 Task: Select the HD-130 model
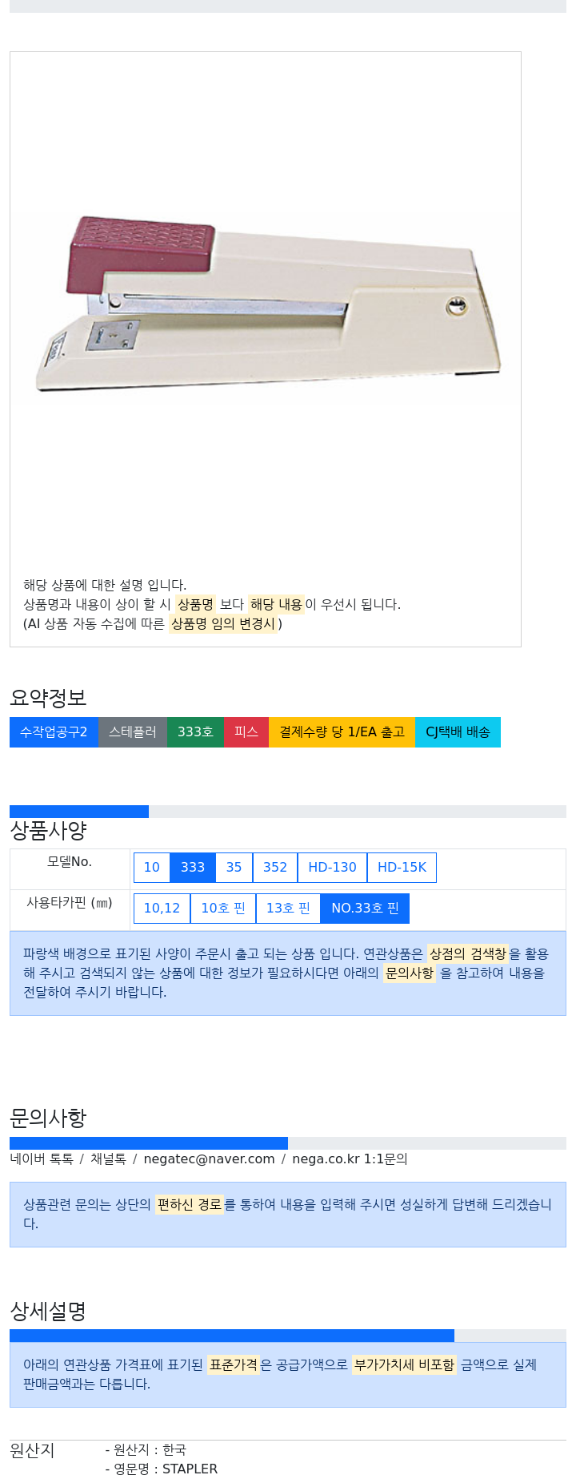coord(332,868)
